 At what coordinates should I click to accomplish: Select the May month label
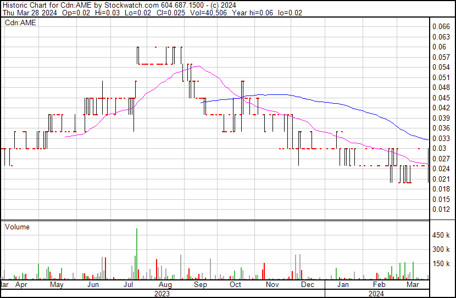tap(57, 285)
